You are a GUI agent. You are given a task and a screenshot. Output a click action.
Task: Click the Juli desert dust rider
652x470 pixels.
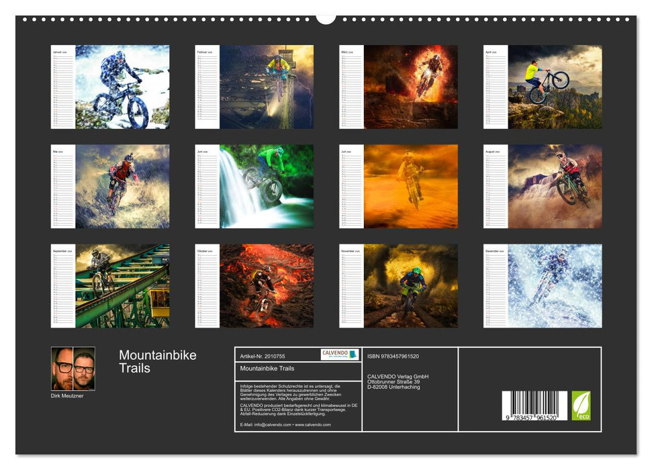point(410,186)
